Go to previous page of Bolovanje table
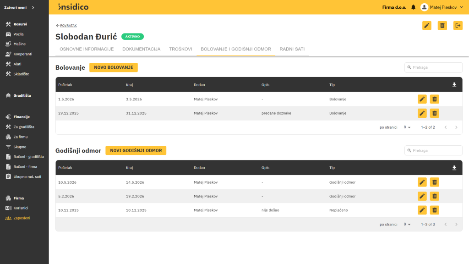Image resolution: width=469 pixels, height=264 pixels. pos(445,127)
